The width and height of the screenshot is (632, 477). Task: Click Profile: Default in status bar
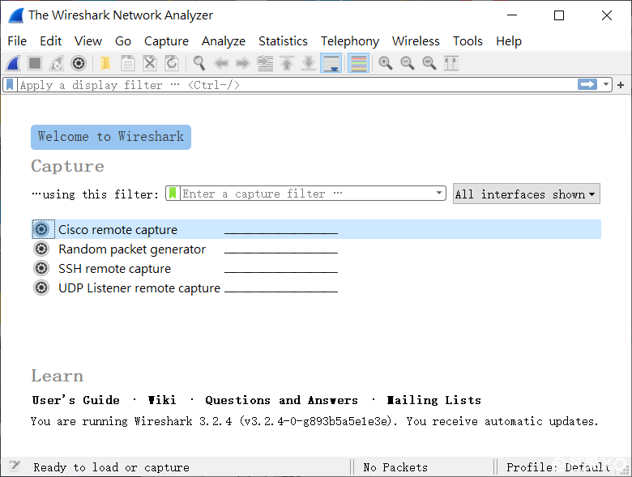pyautogui.click(x=558, y=467)
